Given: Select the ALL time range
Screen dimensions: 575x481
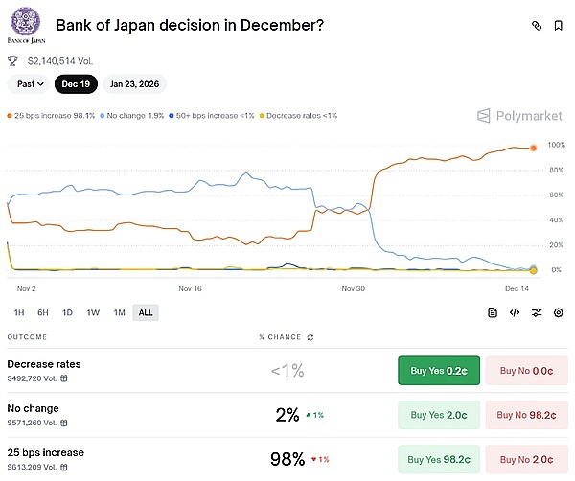Looking at the screenshot, I should (146, 312).
